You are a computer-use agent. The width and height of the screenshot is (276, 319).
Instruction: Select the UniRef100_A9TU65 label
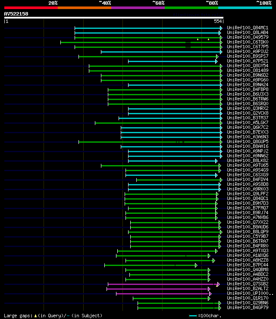pos(248,165)
